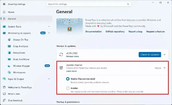This screenshot has height=105, width=172.
Task: Focus the Search for settings field
Action: (x=89, y=4)
